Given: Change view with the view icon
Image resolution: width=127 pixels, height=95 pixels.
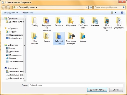Looking at the screenshot, I should [x=112, y=13].
